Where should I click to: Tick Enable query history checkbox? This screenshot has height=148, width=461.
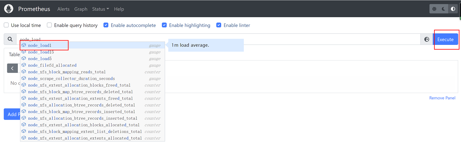[x=49, y=25]
